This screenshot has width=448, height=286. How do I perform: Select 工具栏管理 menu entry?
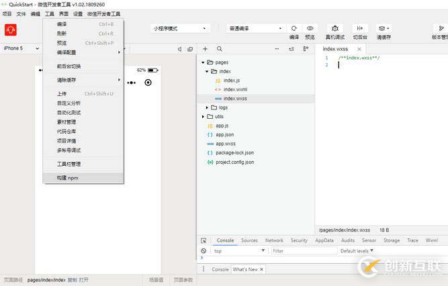pyautogui.click(x=83, y=164)
